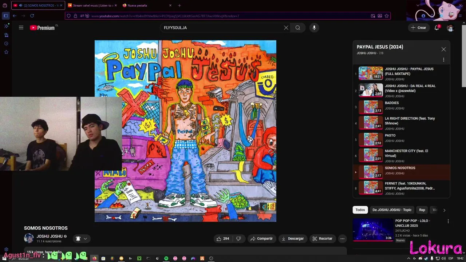Open the YouTube guide hamburger menu
Image resolution: width=466 pixels, height=262 pixels.
(21, 28)
